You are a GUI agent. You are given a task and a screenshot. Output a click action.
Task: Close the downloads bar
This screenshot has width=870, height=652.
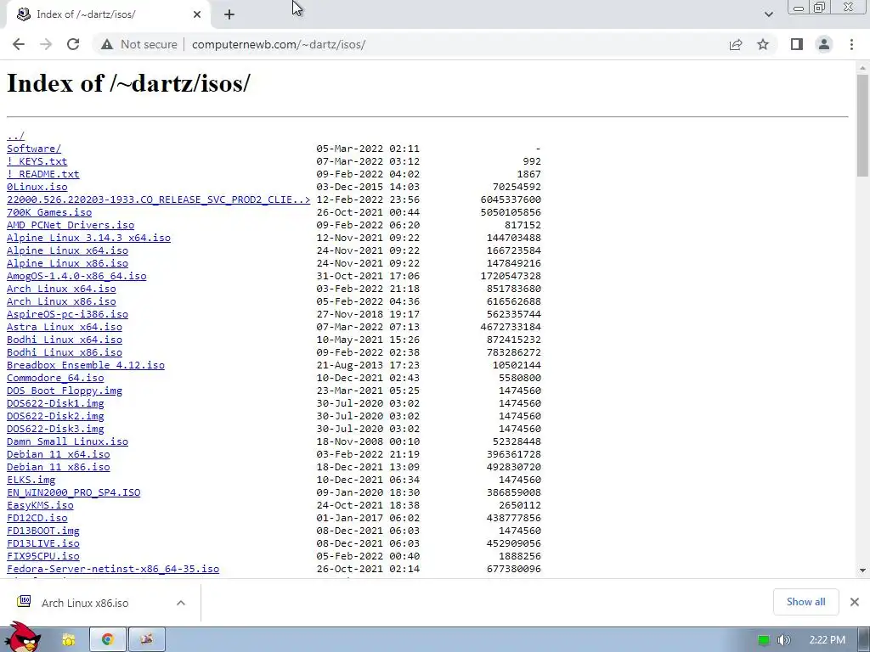tap(855, 602)
